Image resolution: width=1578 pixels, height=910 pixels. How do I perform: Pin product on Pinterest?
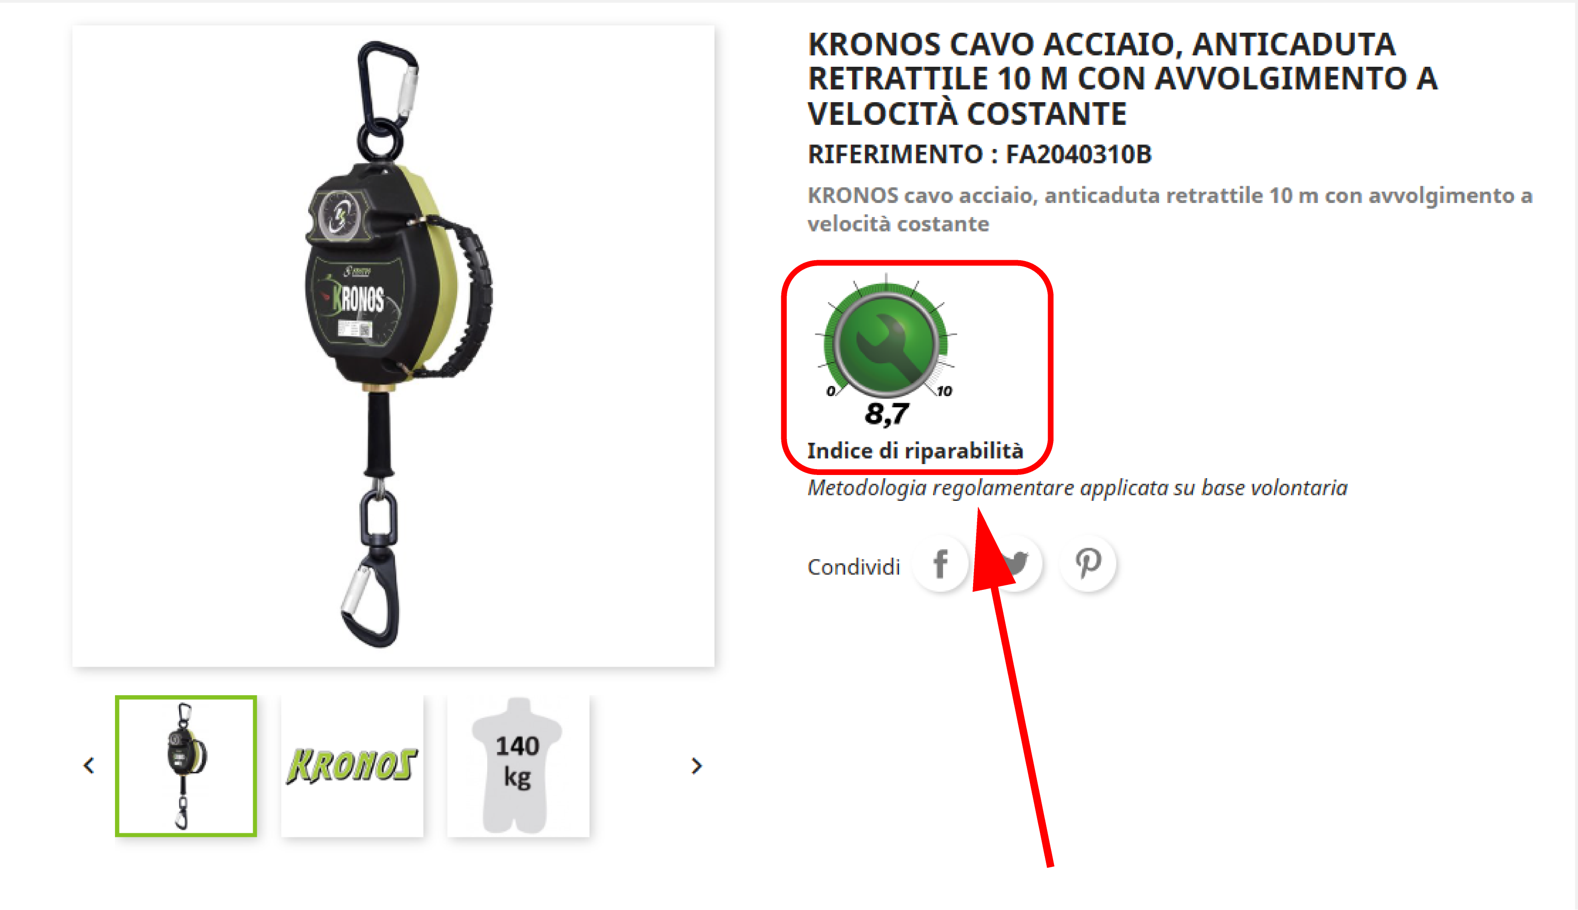1088,564
